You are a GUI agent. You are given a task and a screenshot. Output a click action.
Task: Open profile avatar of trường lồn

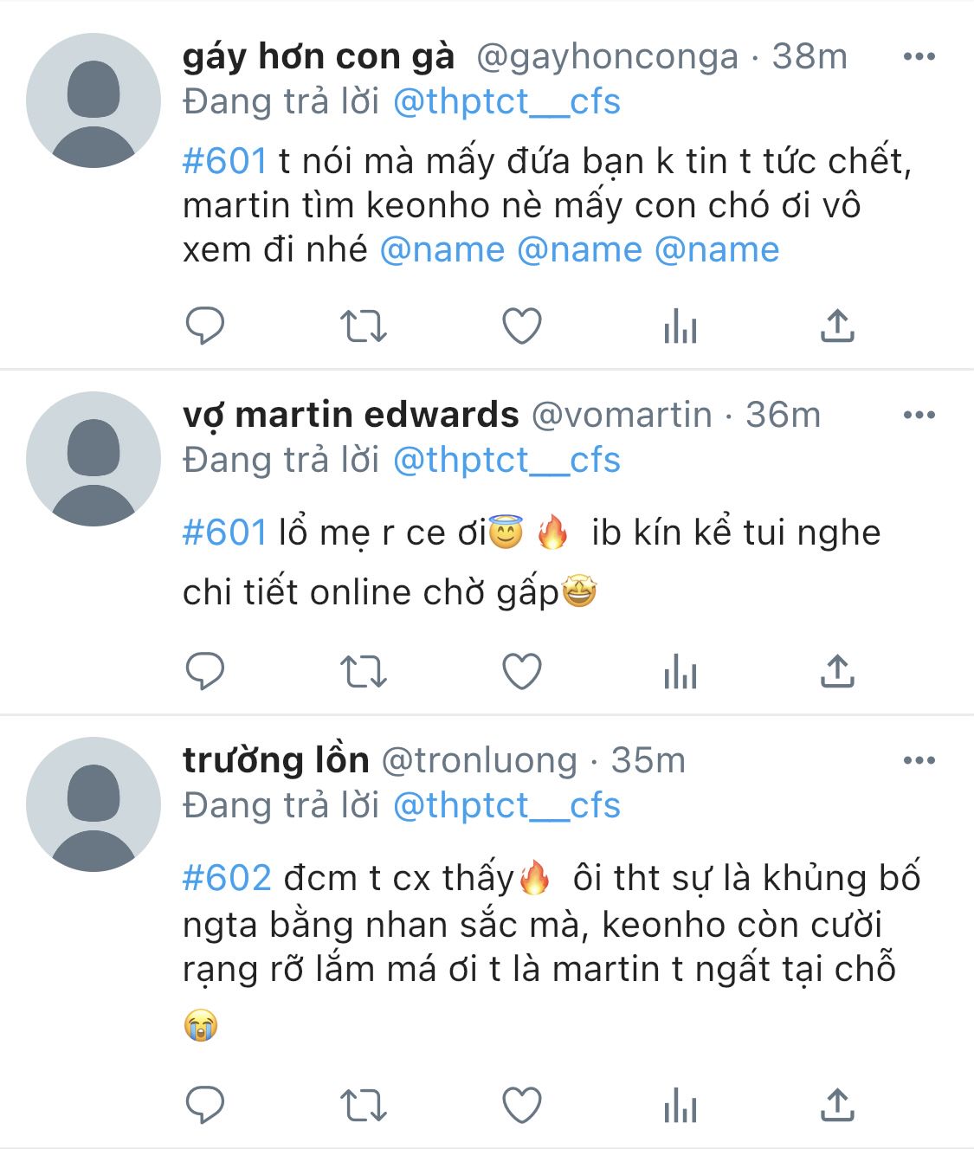[94, 804]
